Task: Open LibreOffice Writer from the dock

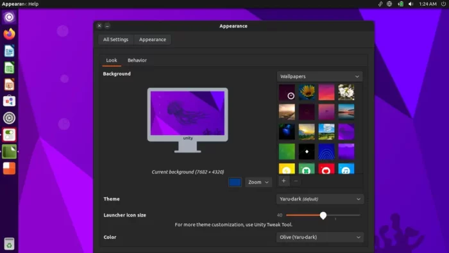Action: 9,51
